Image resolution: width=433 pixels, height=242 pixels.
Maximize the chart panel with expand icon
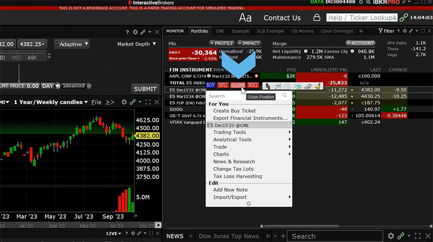tap(148, 102)
